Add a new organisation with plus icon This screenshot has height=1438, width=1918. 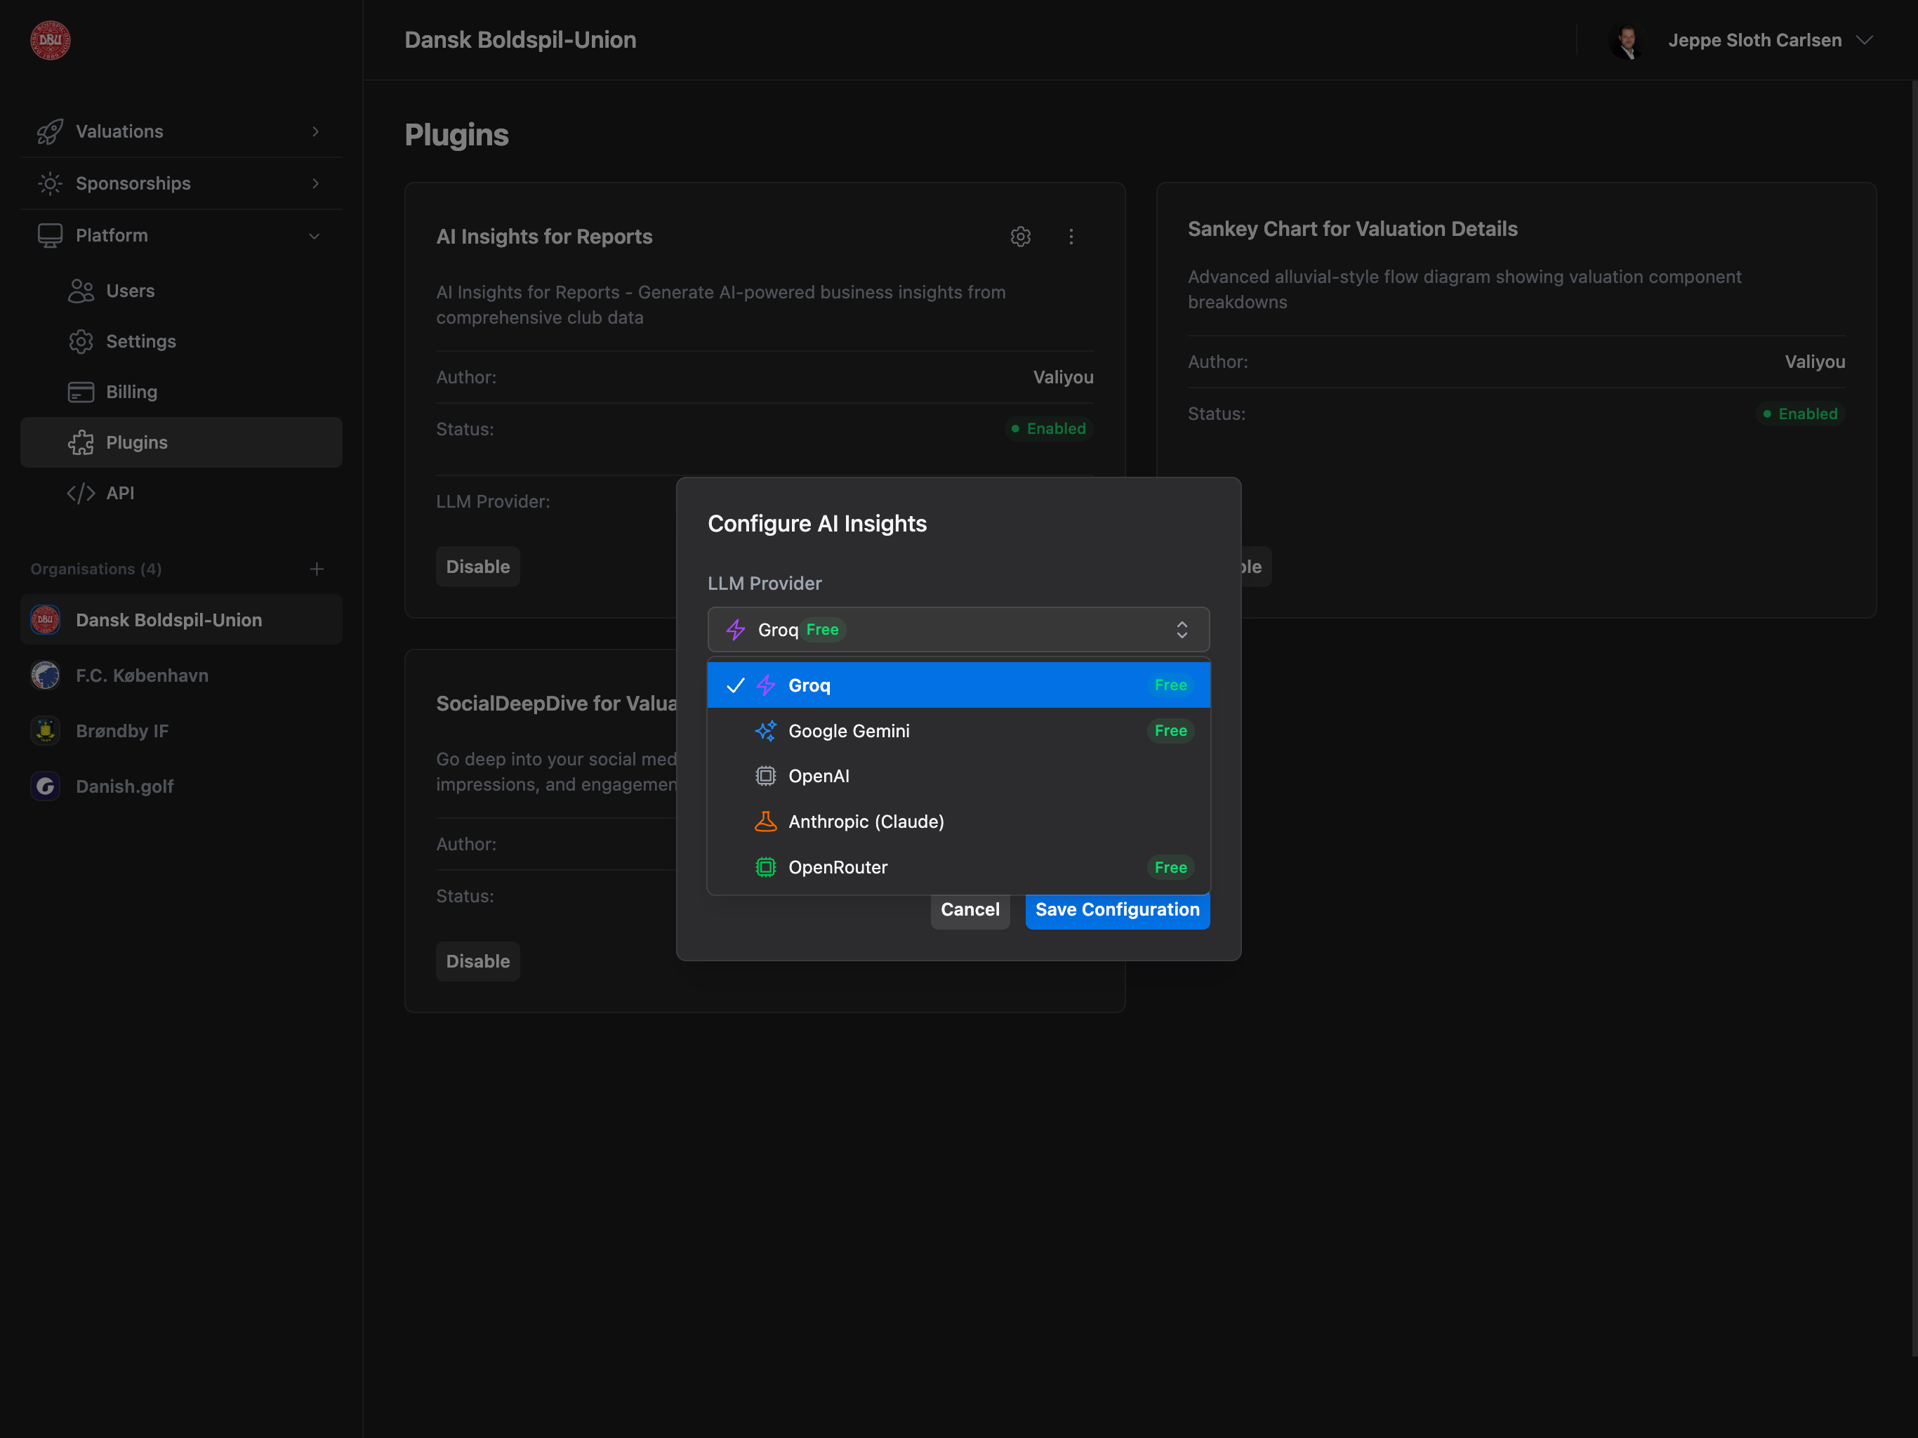[x=317, y=569]
